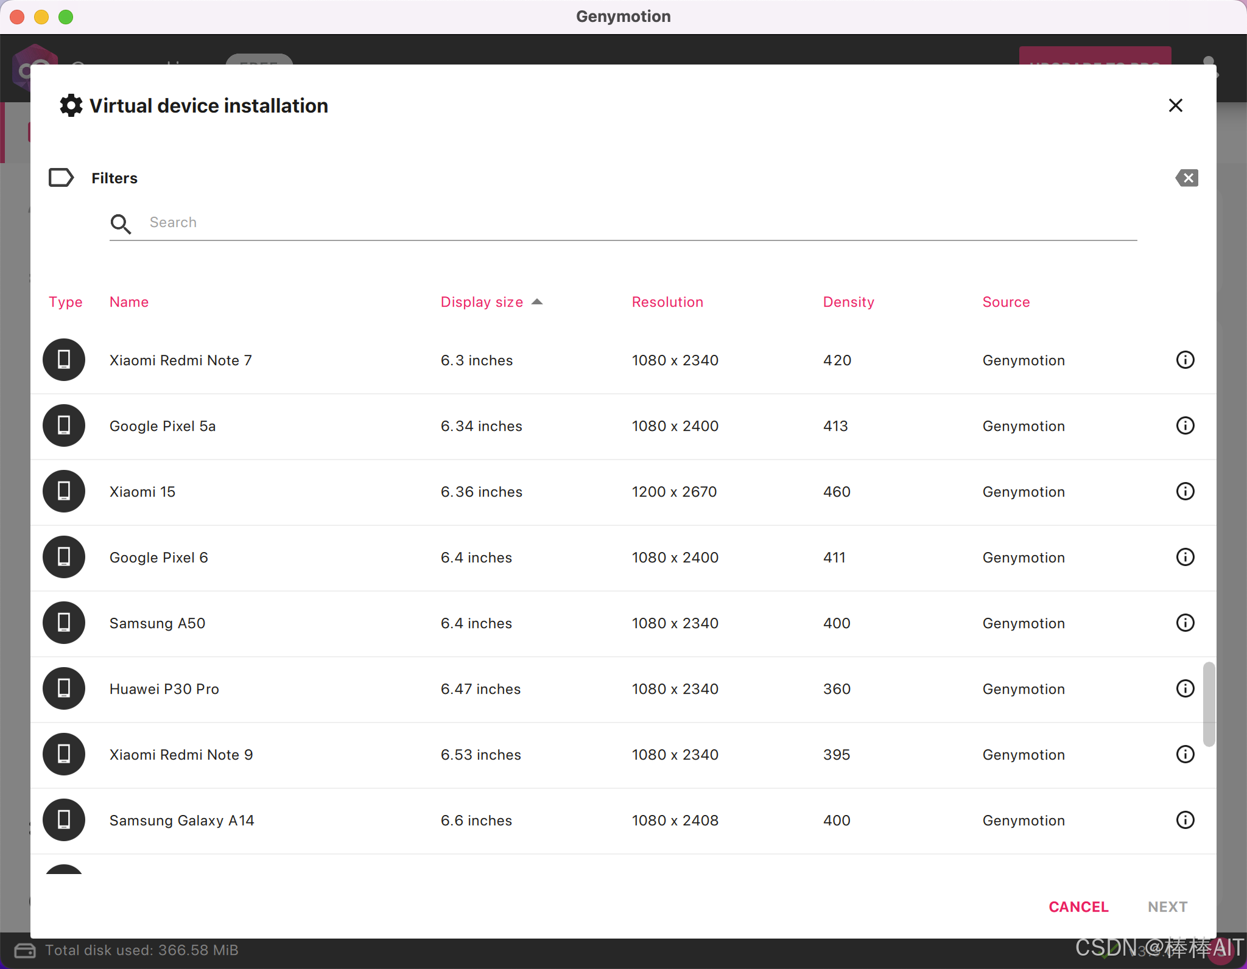Click phone type icon for Huawei P30 Pro
1247x969 pixels.
[64, 688]
